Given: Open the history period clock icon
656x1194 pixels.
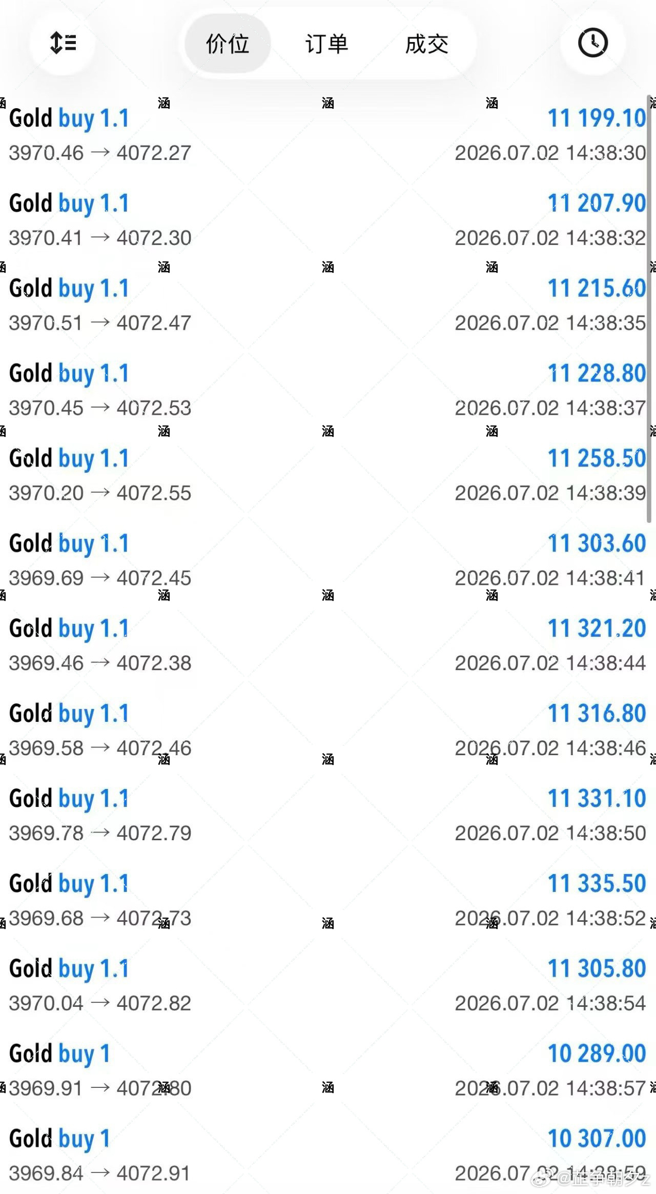Looking at the screenshot, I should click(x=593, y=43).
